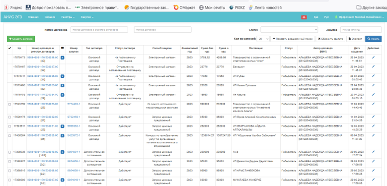Open comments badge for agreement 230007/02
387x186 pixels.
pos(63,180)
